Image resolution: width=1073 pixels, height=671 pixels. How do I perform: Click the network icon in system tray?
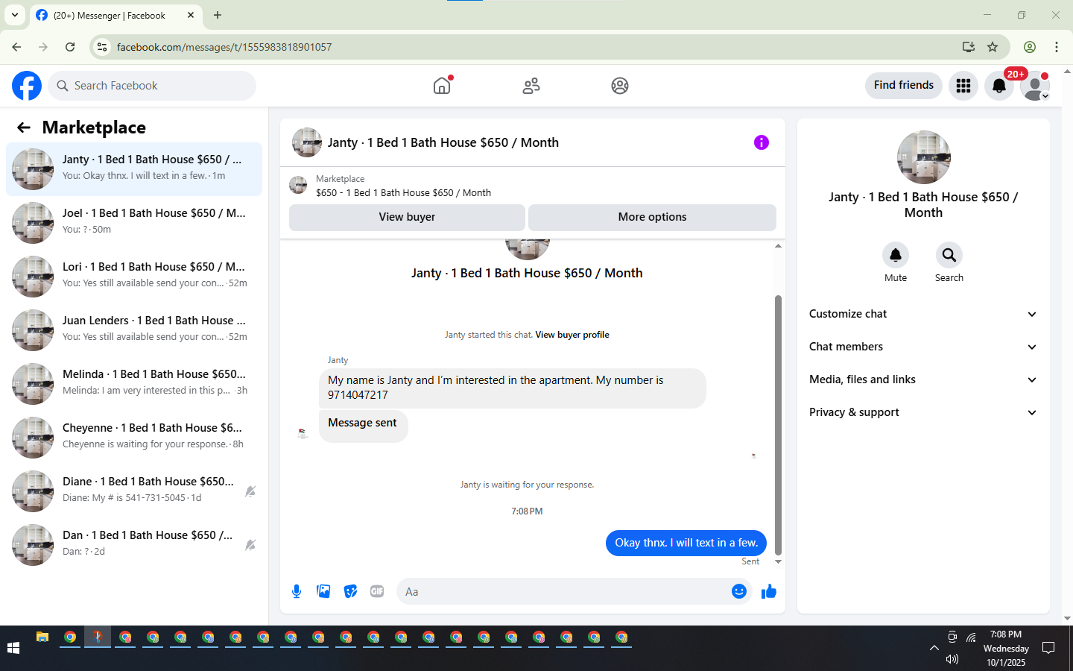pyautogui.click(x=971, y=637)
